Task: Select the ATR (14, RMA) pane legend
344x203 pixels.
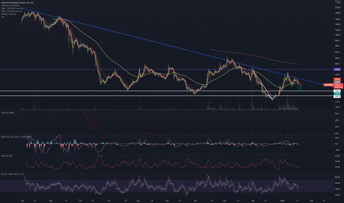Action: (7, 113)
